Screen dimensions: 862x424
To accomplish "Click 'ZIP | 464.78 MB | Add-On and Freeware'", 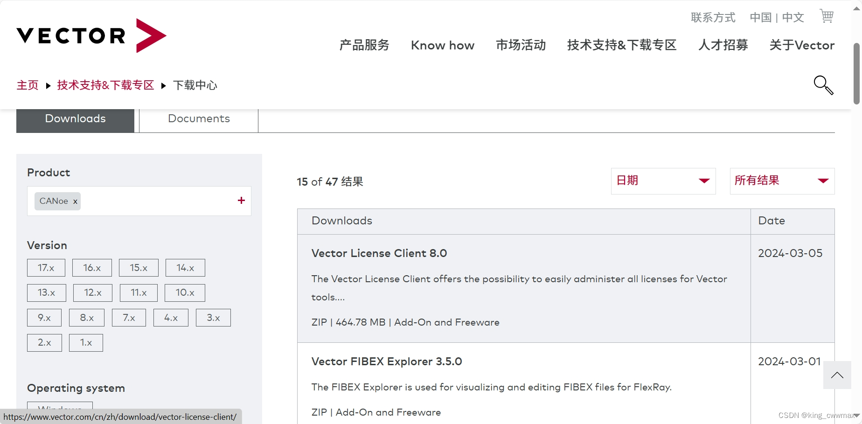I will (x=405, y=322).
